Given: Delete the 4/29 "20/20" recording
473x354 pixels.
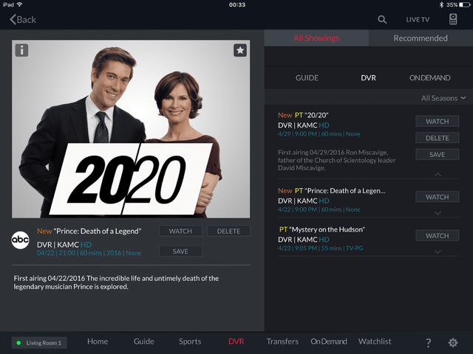Looking at the screenshot, I should tap(437, 138).
